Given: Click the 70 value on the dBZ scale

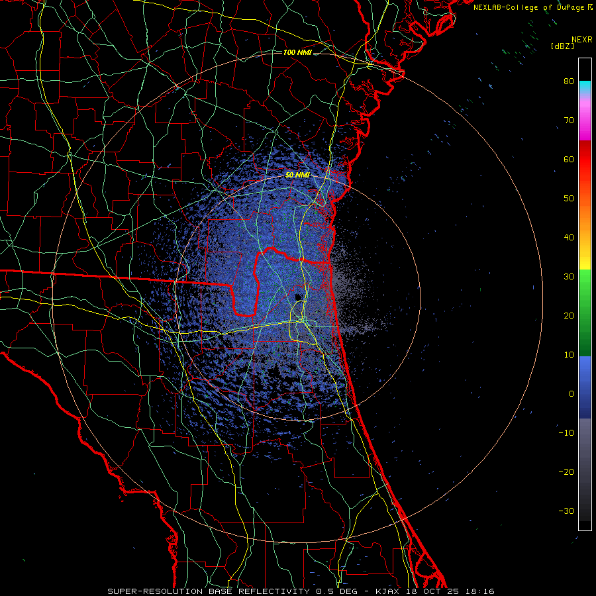Looking at the screenshot, I should [x=569, y=121].
